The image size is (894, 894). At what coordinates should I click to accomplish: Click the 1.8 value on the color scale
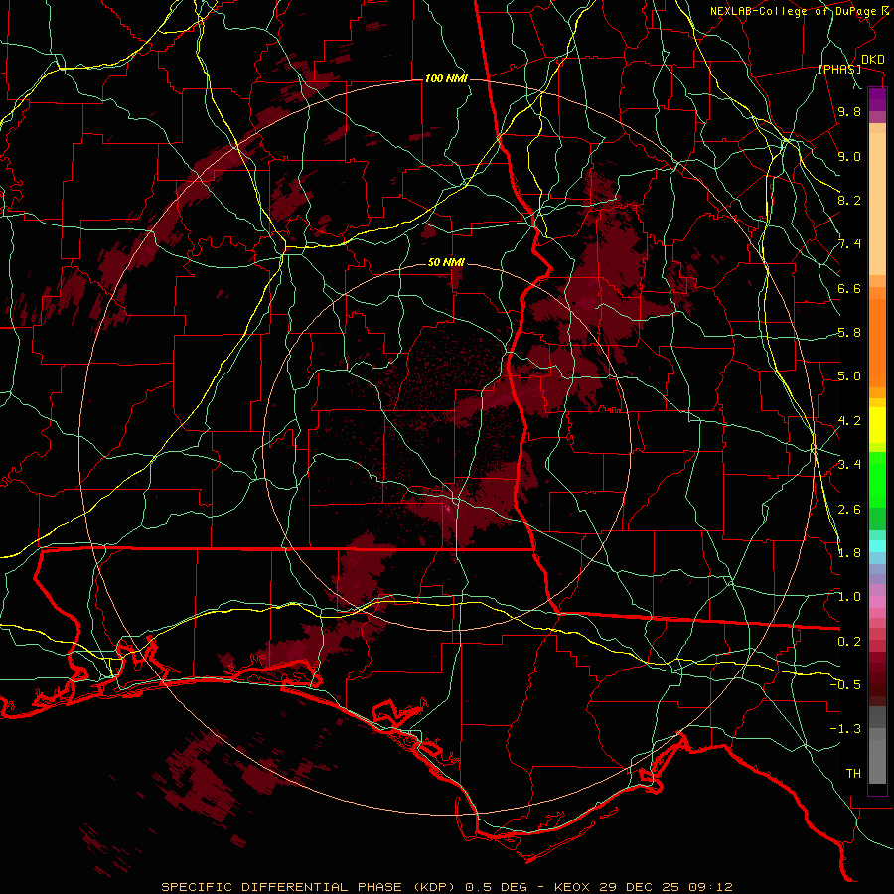(849, 553)
